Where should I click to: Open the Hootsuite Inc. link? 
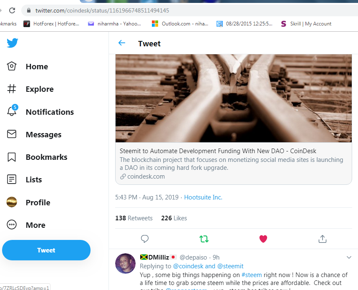coord(203,197)
